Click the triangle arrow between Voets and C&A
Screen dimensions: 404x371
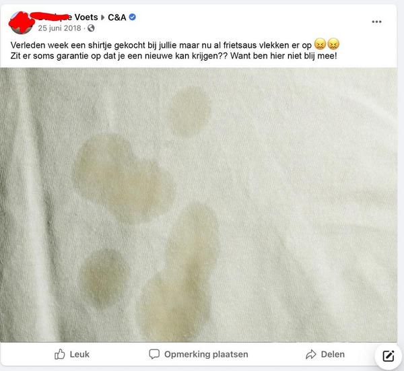pyautogui.click(x=103, y=18)
